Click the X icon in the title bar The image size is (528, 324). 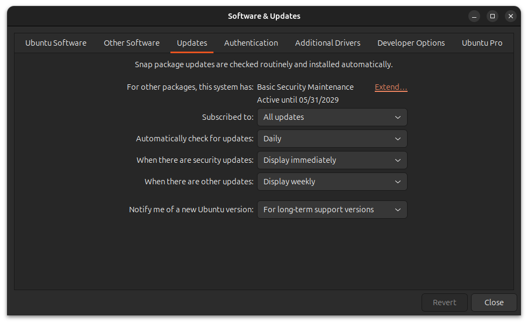(x=511, y=16)
